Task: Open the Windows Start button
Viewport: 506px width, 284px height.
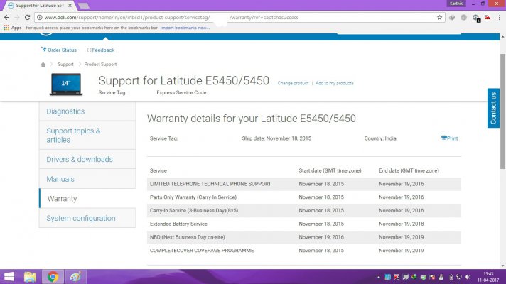Action: (x=9, y=277)
